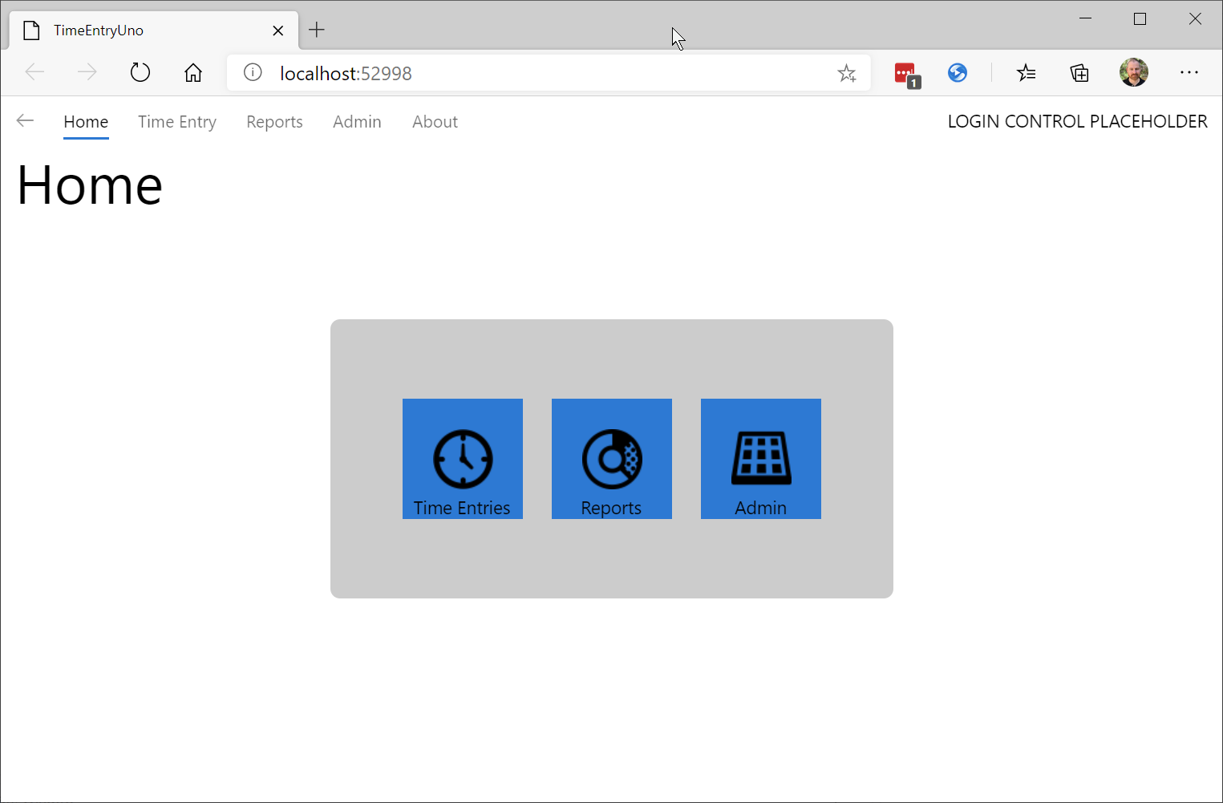Screen dimensions: 1223x803
Task: Open the Collections icon in the browser toolbar
Action: pyautogui.click(x=1079, y=72)
